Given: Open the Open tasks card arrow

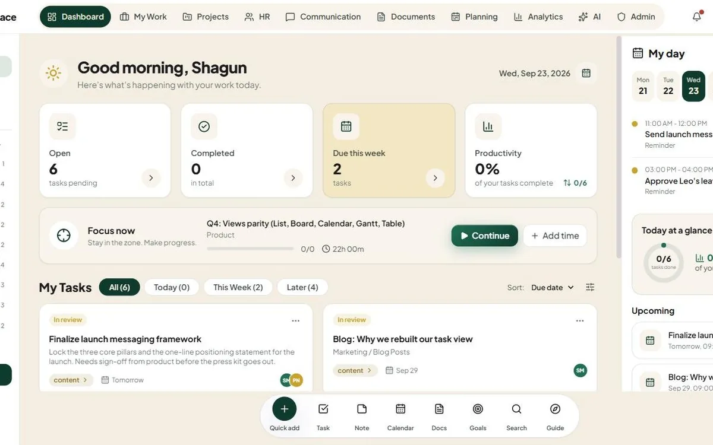Looking at the screenshot, I should [x=151, y=178].
